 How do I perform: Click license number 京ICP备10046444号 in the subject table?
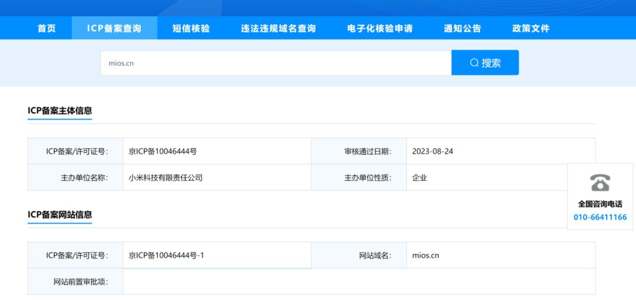coord(163,152)
